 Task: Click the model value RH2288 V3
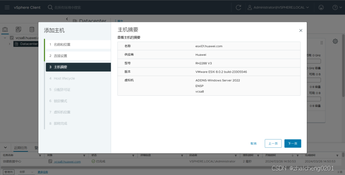coord(204,63)
